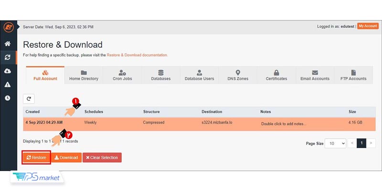Go to the next page arrow
Image resolution: width=382 pixels, height=191 pixels.
(371, 143)
